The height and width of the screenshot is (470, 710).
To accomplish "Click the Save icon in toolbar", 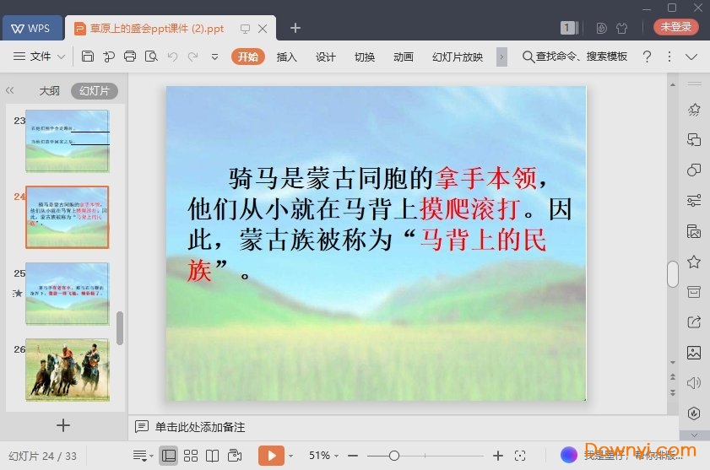I will click(x=88, y=57).
